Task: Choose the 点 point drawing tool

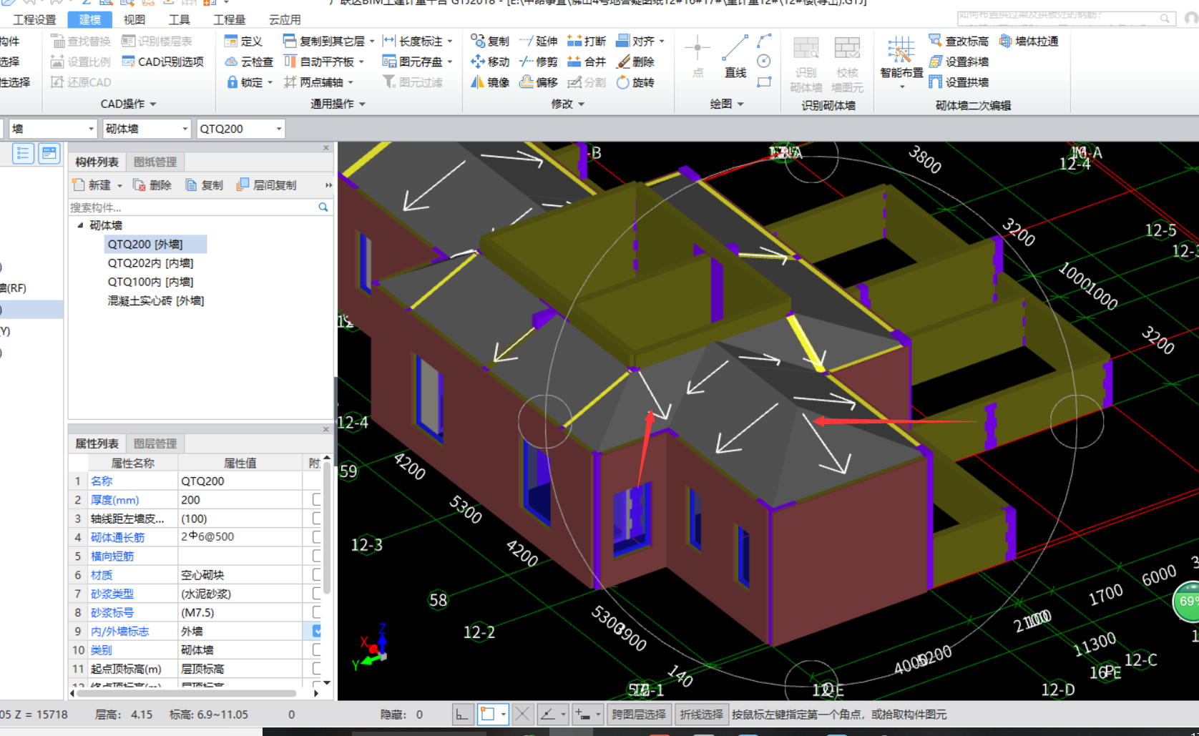Action: (x=698, y=57)
